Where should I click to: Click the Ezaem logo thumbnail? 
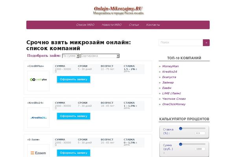click(39, 151)
